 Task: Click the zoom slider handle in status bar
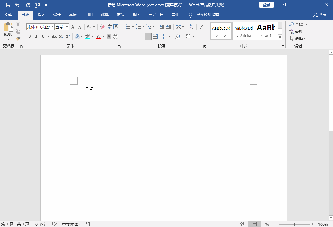[294, 224]
